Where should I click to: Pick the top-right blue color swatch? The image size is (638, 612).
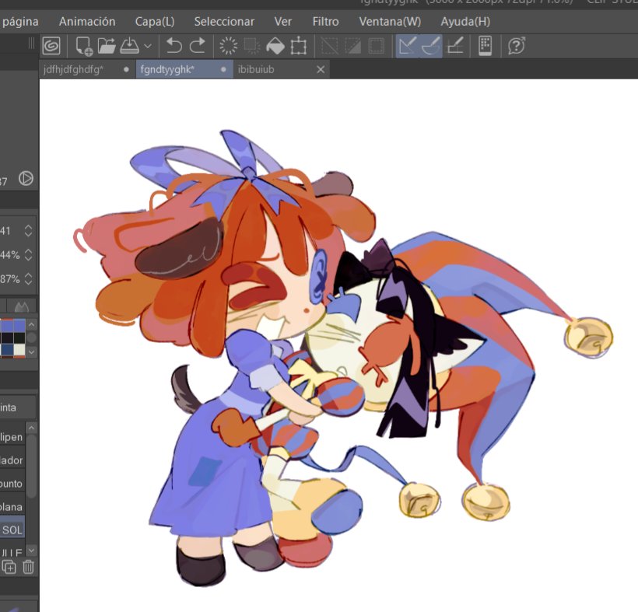point(19,325)
